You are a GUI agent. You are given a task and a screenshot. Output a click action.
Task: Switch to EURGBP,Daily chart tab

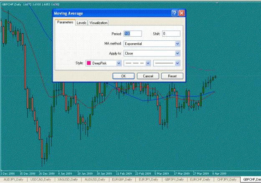122,180
